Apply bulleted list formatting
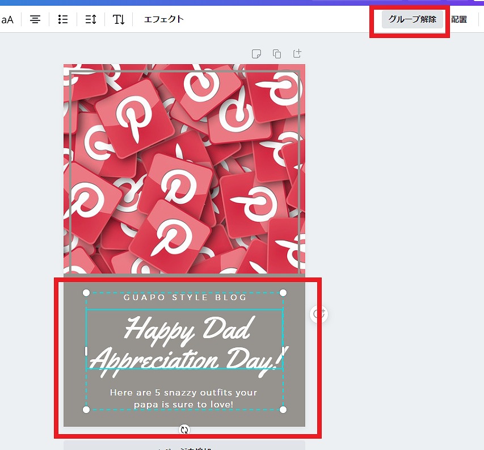Screen dimensions: 484x450 click(x=63, y=19)
